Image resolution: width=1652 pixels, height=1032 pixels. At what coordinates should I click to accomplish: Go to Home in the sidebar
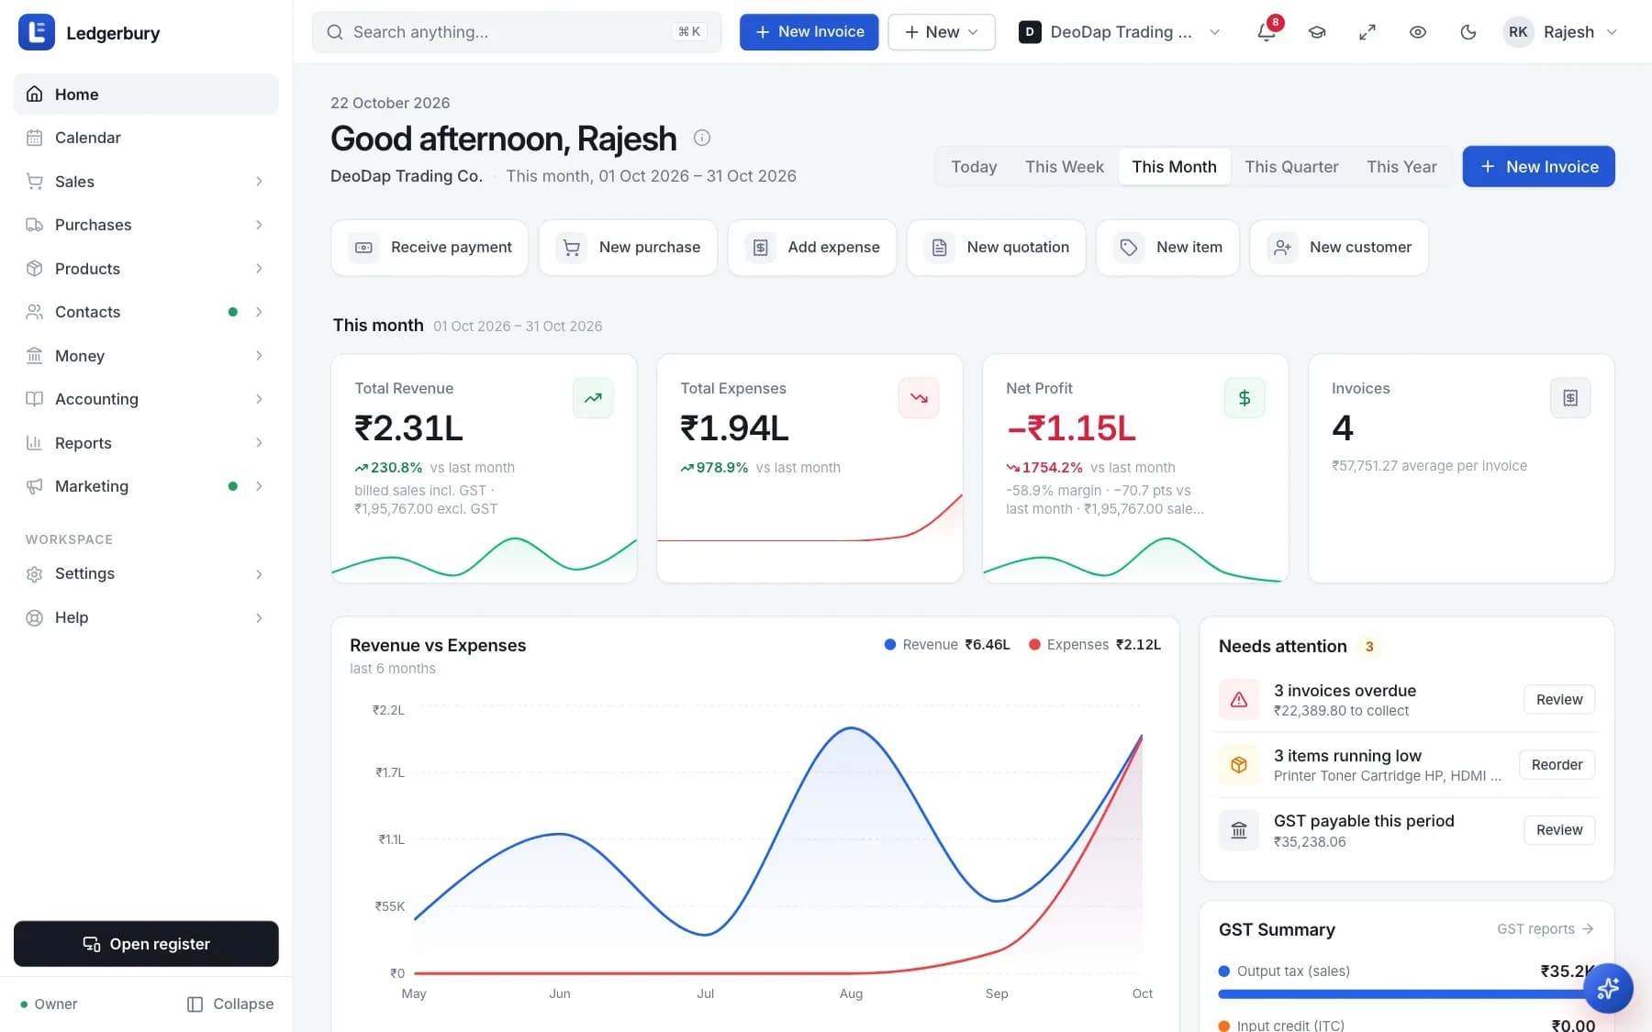tap(146, 94)
